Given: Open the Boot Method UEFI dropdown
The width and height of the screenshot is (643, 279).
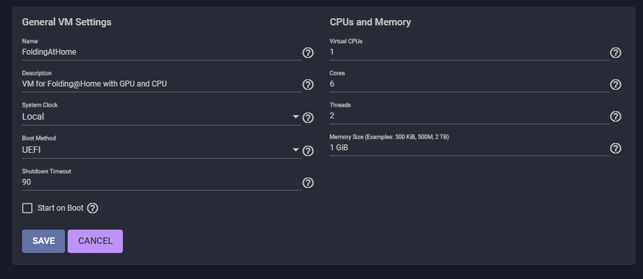Looking at the screenshot, I should coord(159,150).
